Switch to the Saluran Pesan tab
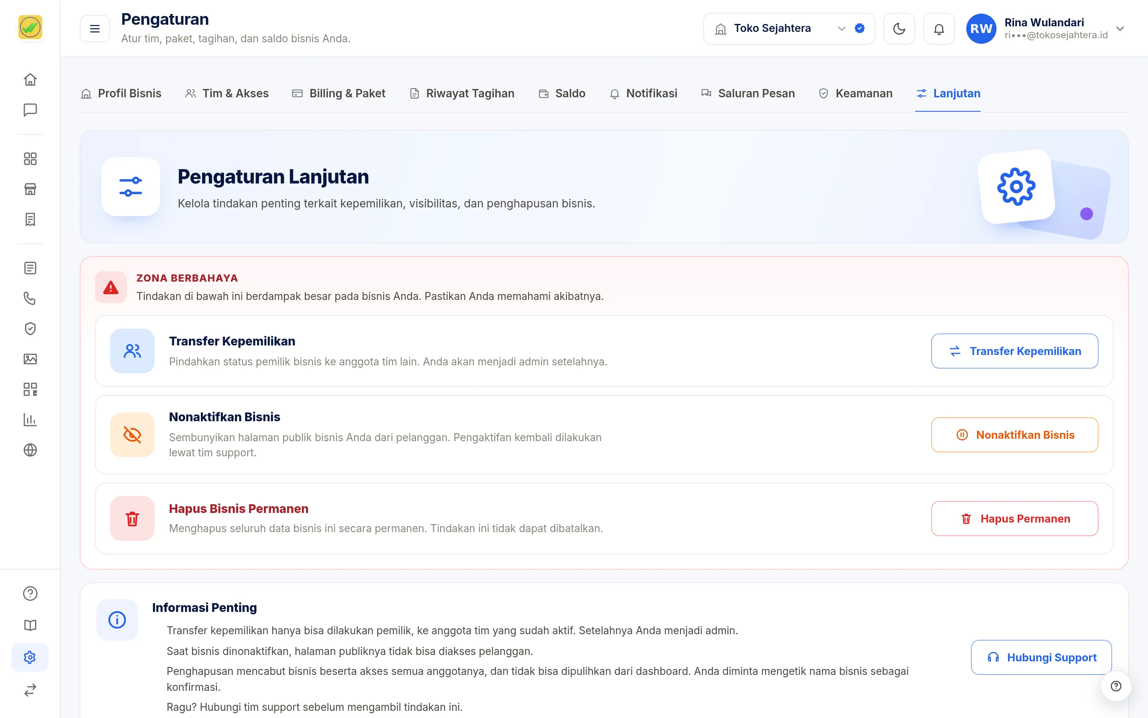This screenshot has height=718, width=1148. point(748,94)
